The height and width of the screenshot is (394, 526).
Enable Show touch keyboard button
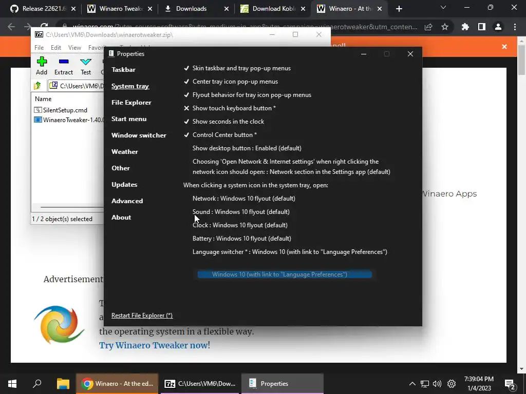tap(230, 108)
